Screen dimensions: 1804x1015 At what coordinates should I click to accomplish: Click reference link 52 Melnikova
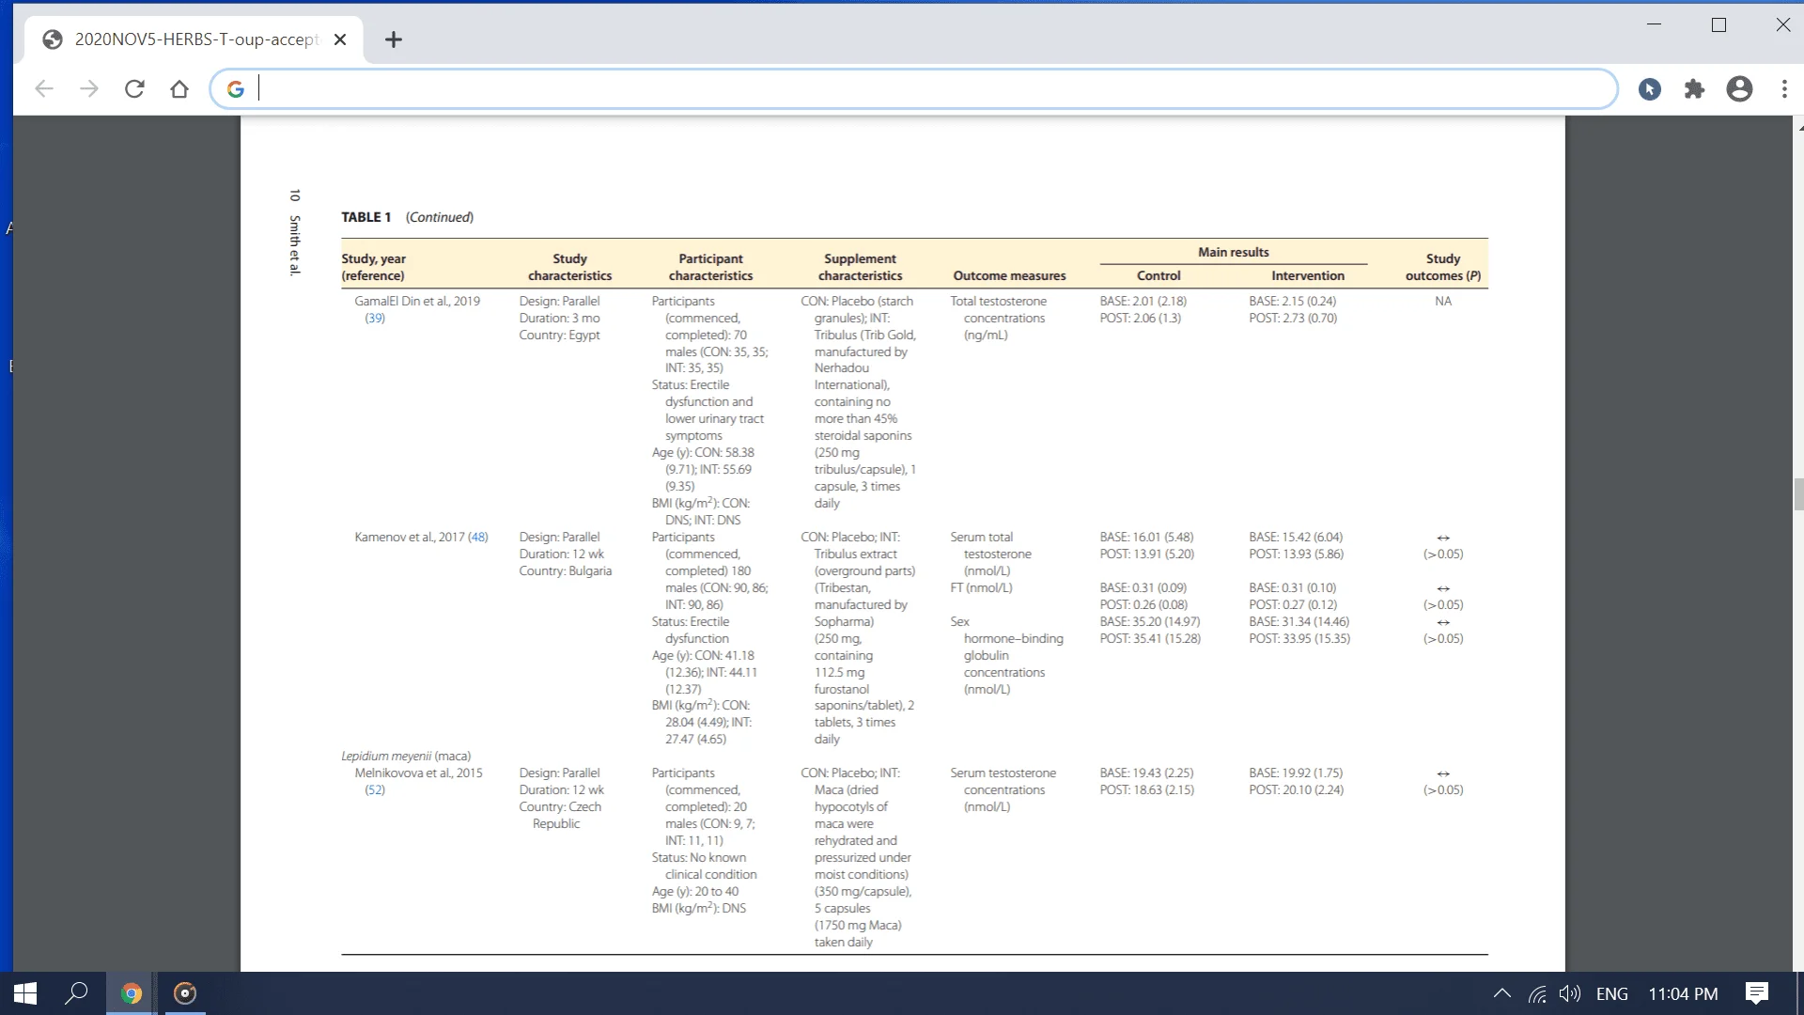376,789
